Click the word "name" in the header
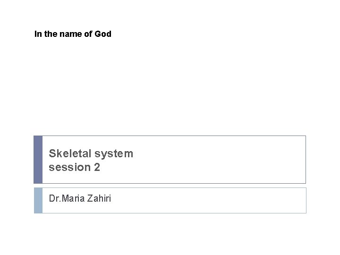This screenshot has width=340, height=255. click(70, 34)
